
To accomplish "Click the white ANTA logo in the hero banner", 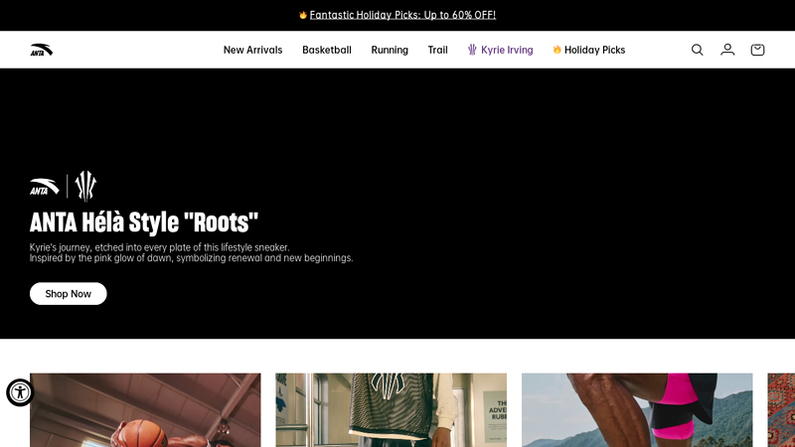I will pos(44,187).
